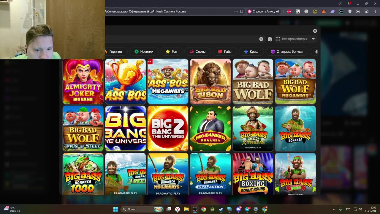Click the Adblock Plus (ABP) extension icon
The image size is (380, 214).
point(289,12)
